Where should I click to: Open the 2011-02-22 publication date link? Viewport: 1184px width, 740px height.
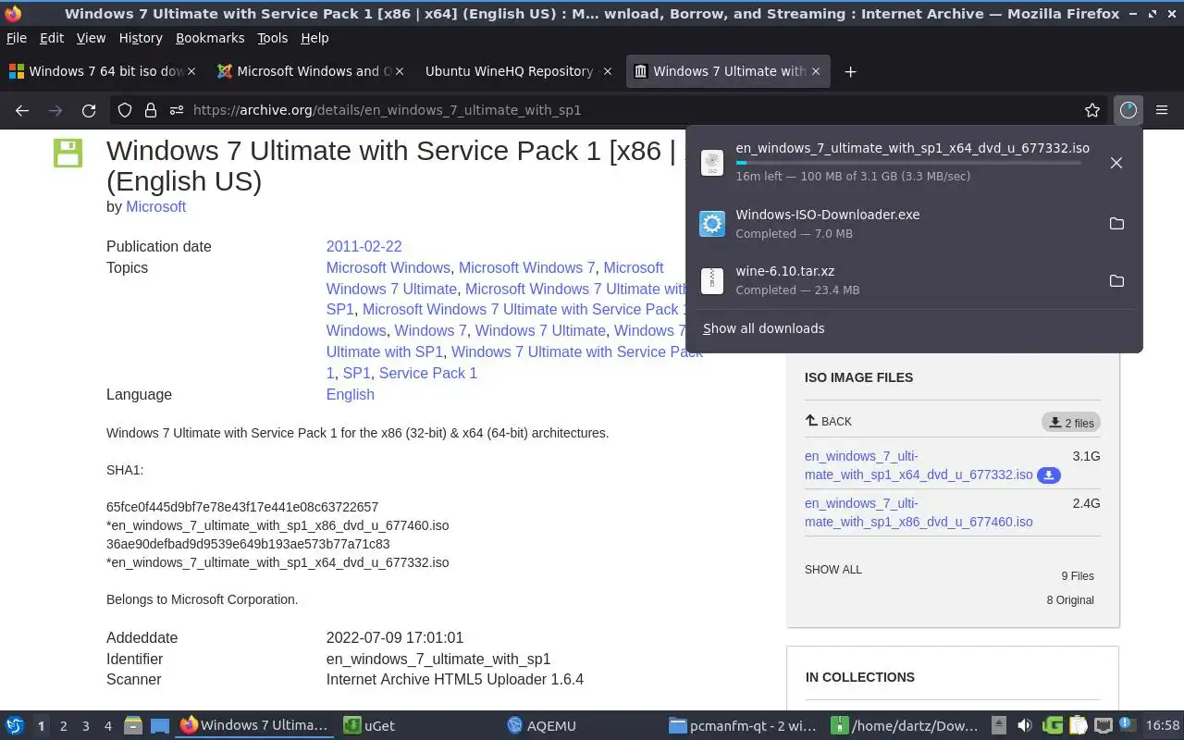coord(364,246)
